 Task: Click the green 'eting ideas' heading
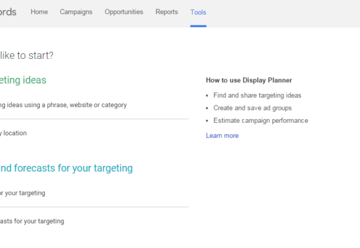tap(23, 80)
